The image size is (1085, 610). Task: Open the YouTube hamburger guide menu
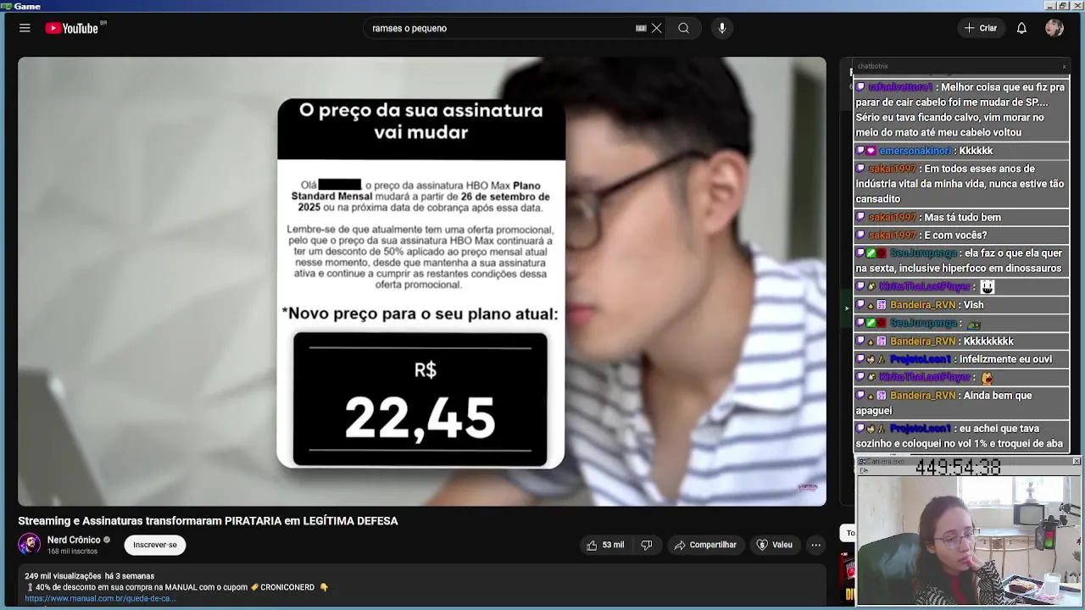click(x=25, y=28)
